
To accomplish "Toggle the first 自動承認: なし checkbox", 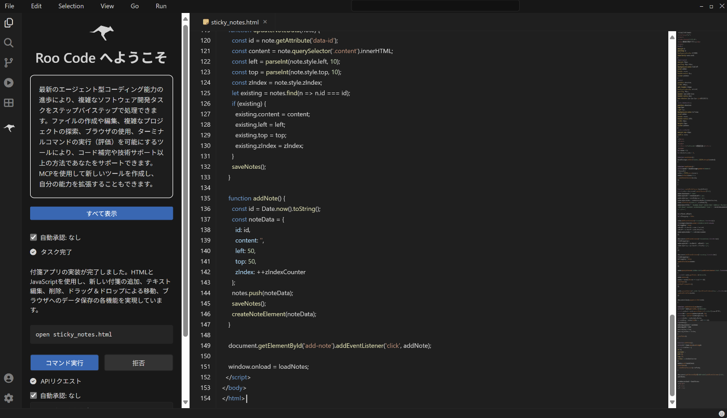I will pos(33,237).
